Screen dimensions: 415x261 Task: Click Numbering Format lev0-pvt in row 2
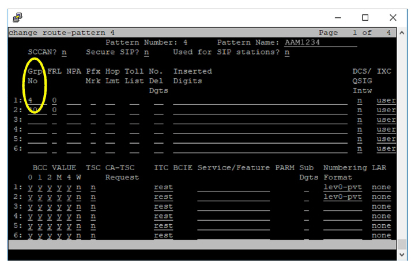342,197
